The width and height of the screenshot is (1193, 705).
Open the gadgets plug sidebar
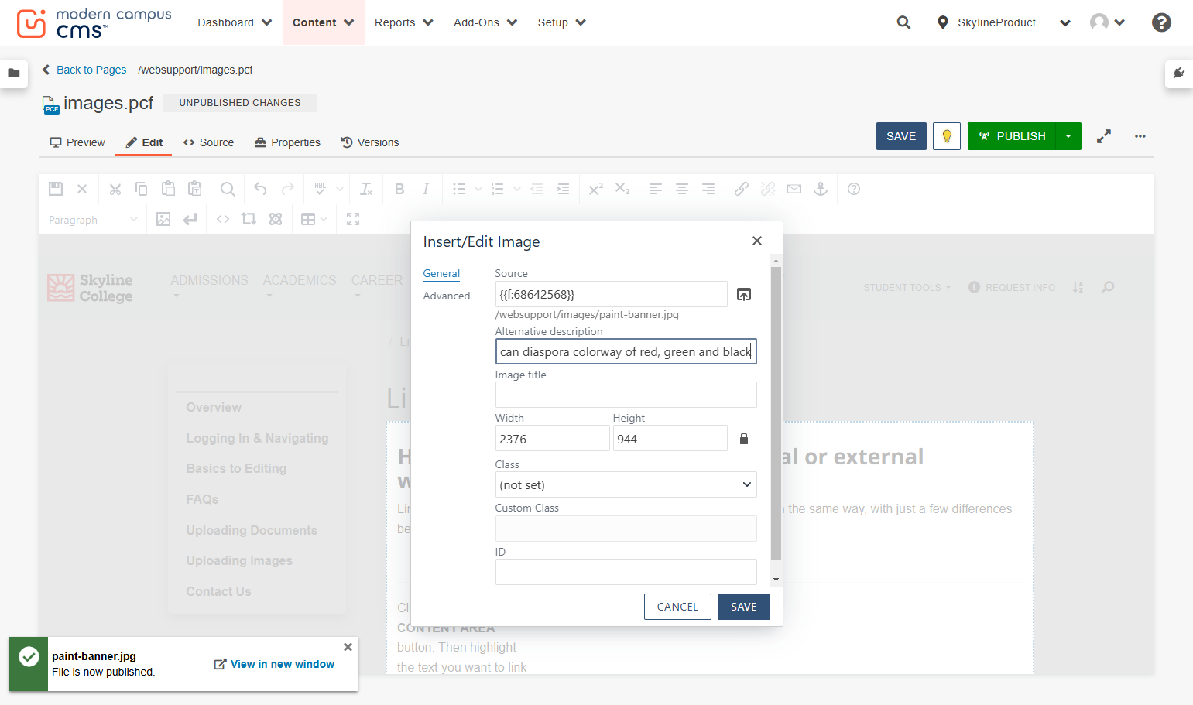point(1178,73)
